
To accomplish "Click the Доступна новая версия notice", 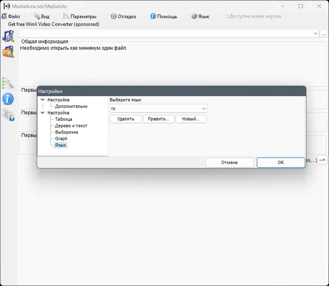I will pyautogui.click(x=255, y=16).
